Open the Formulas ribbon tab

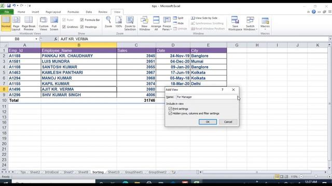73,12
